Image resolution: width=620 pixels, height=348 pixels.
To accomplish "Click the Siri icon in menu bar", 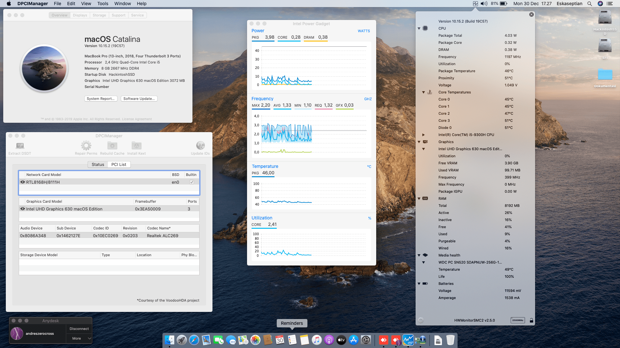I will click(600, 4).
